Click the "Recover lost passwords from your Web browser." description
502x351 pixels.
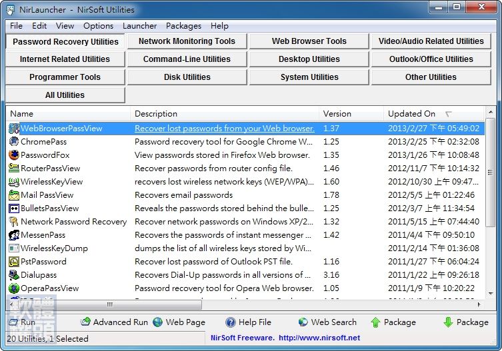point(225,129)
